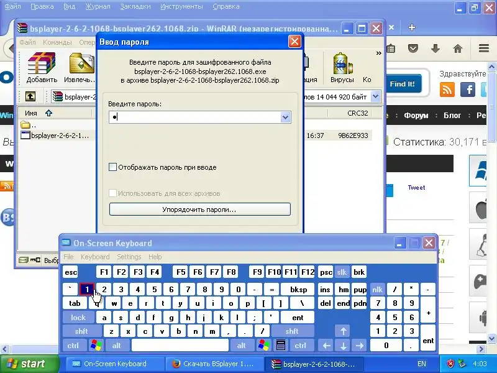The image size is (497, 373).
Task: Open the Firefox Правка menu
Action: 42,6
